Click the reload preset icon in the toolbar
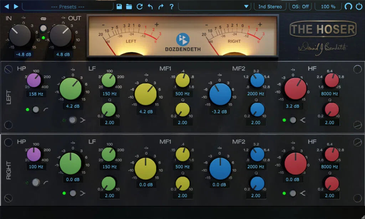 (x=140, y=6)
